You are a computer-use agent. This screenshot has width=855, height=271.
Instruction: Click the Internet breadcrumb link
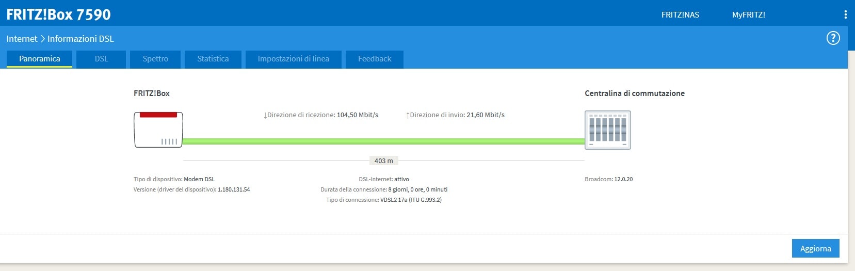pos(22,39)
